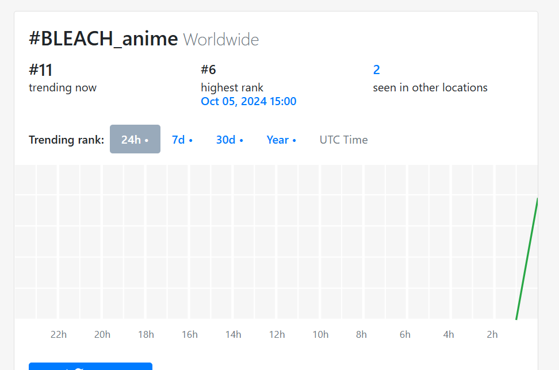The width and height of the screenshot is (559, 370).
Task: Click the green rank line on chart
Action: coord(527,259)
